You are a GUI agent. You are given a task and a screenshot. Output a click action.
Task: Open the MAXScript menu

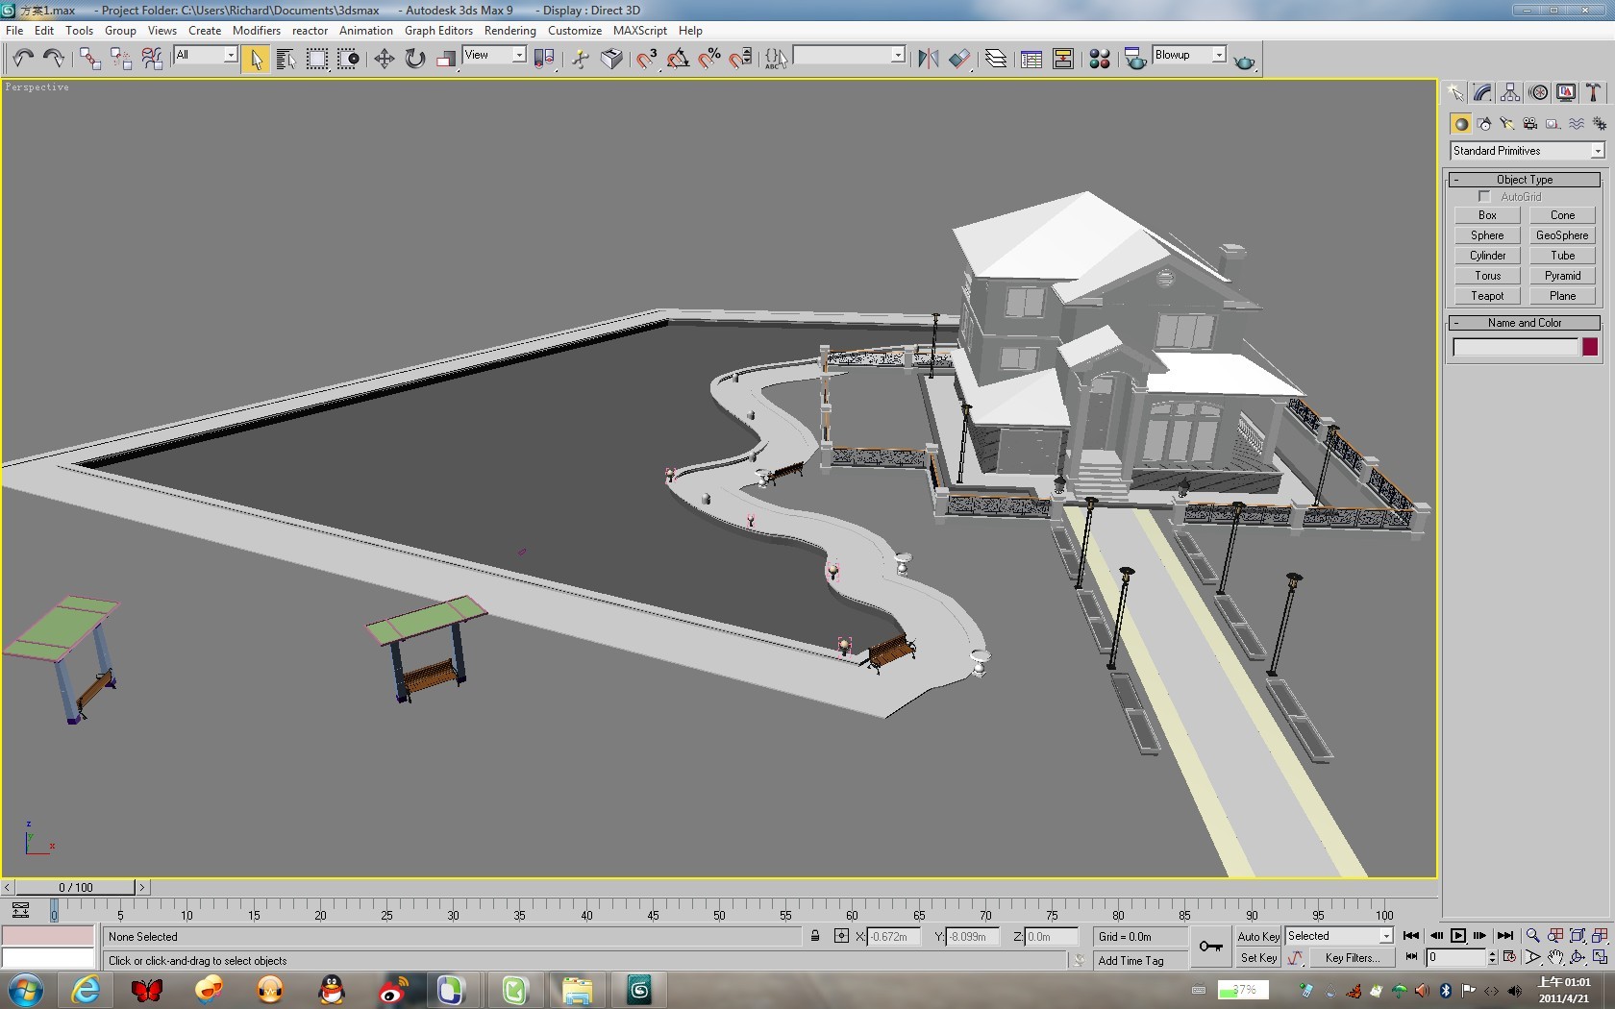(639, 31)
